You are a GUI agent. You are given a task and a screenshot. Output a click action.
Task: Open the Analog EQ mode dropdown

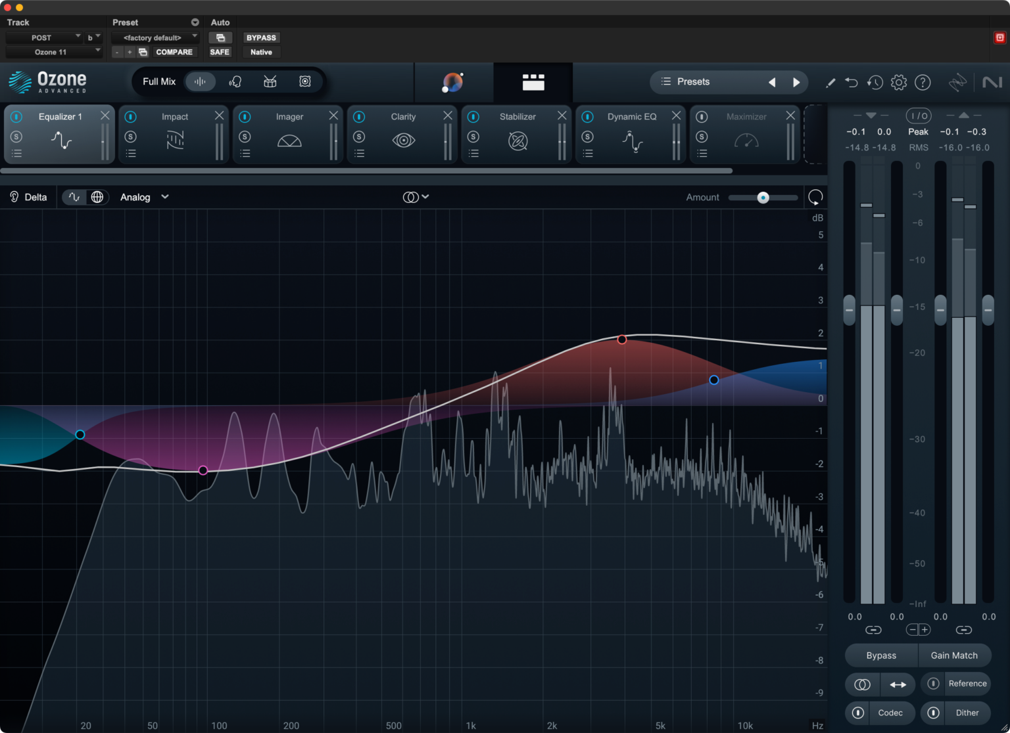[x=144, y=196]
